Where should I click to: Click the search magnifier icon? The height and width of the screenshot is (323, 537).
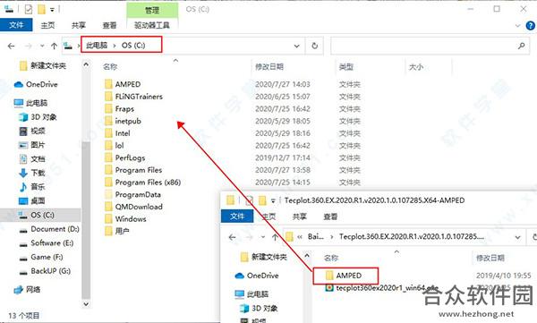[x=521, y=46]
